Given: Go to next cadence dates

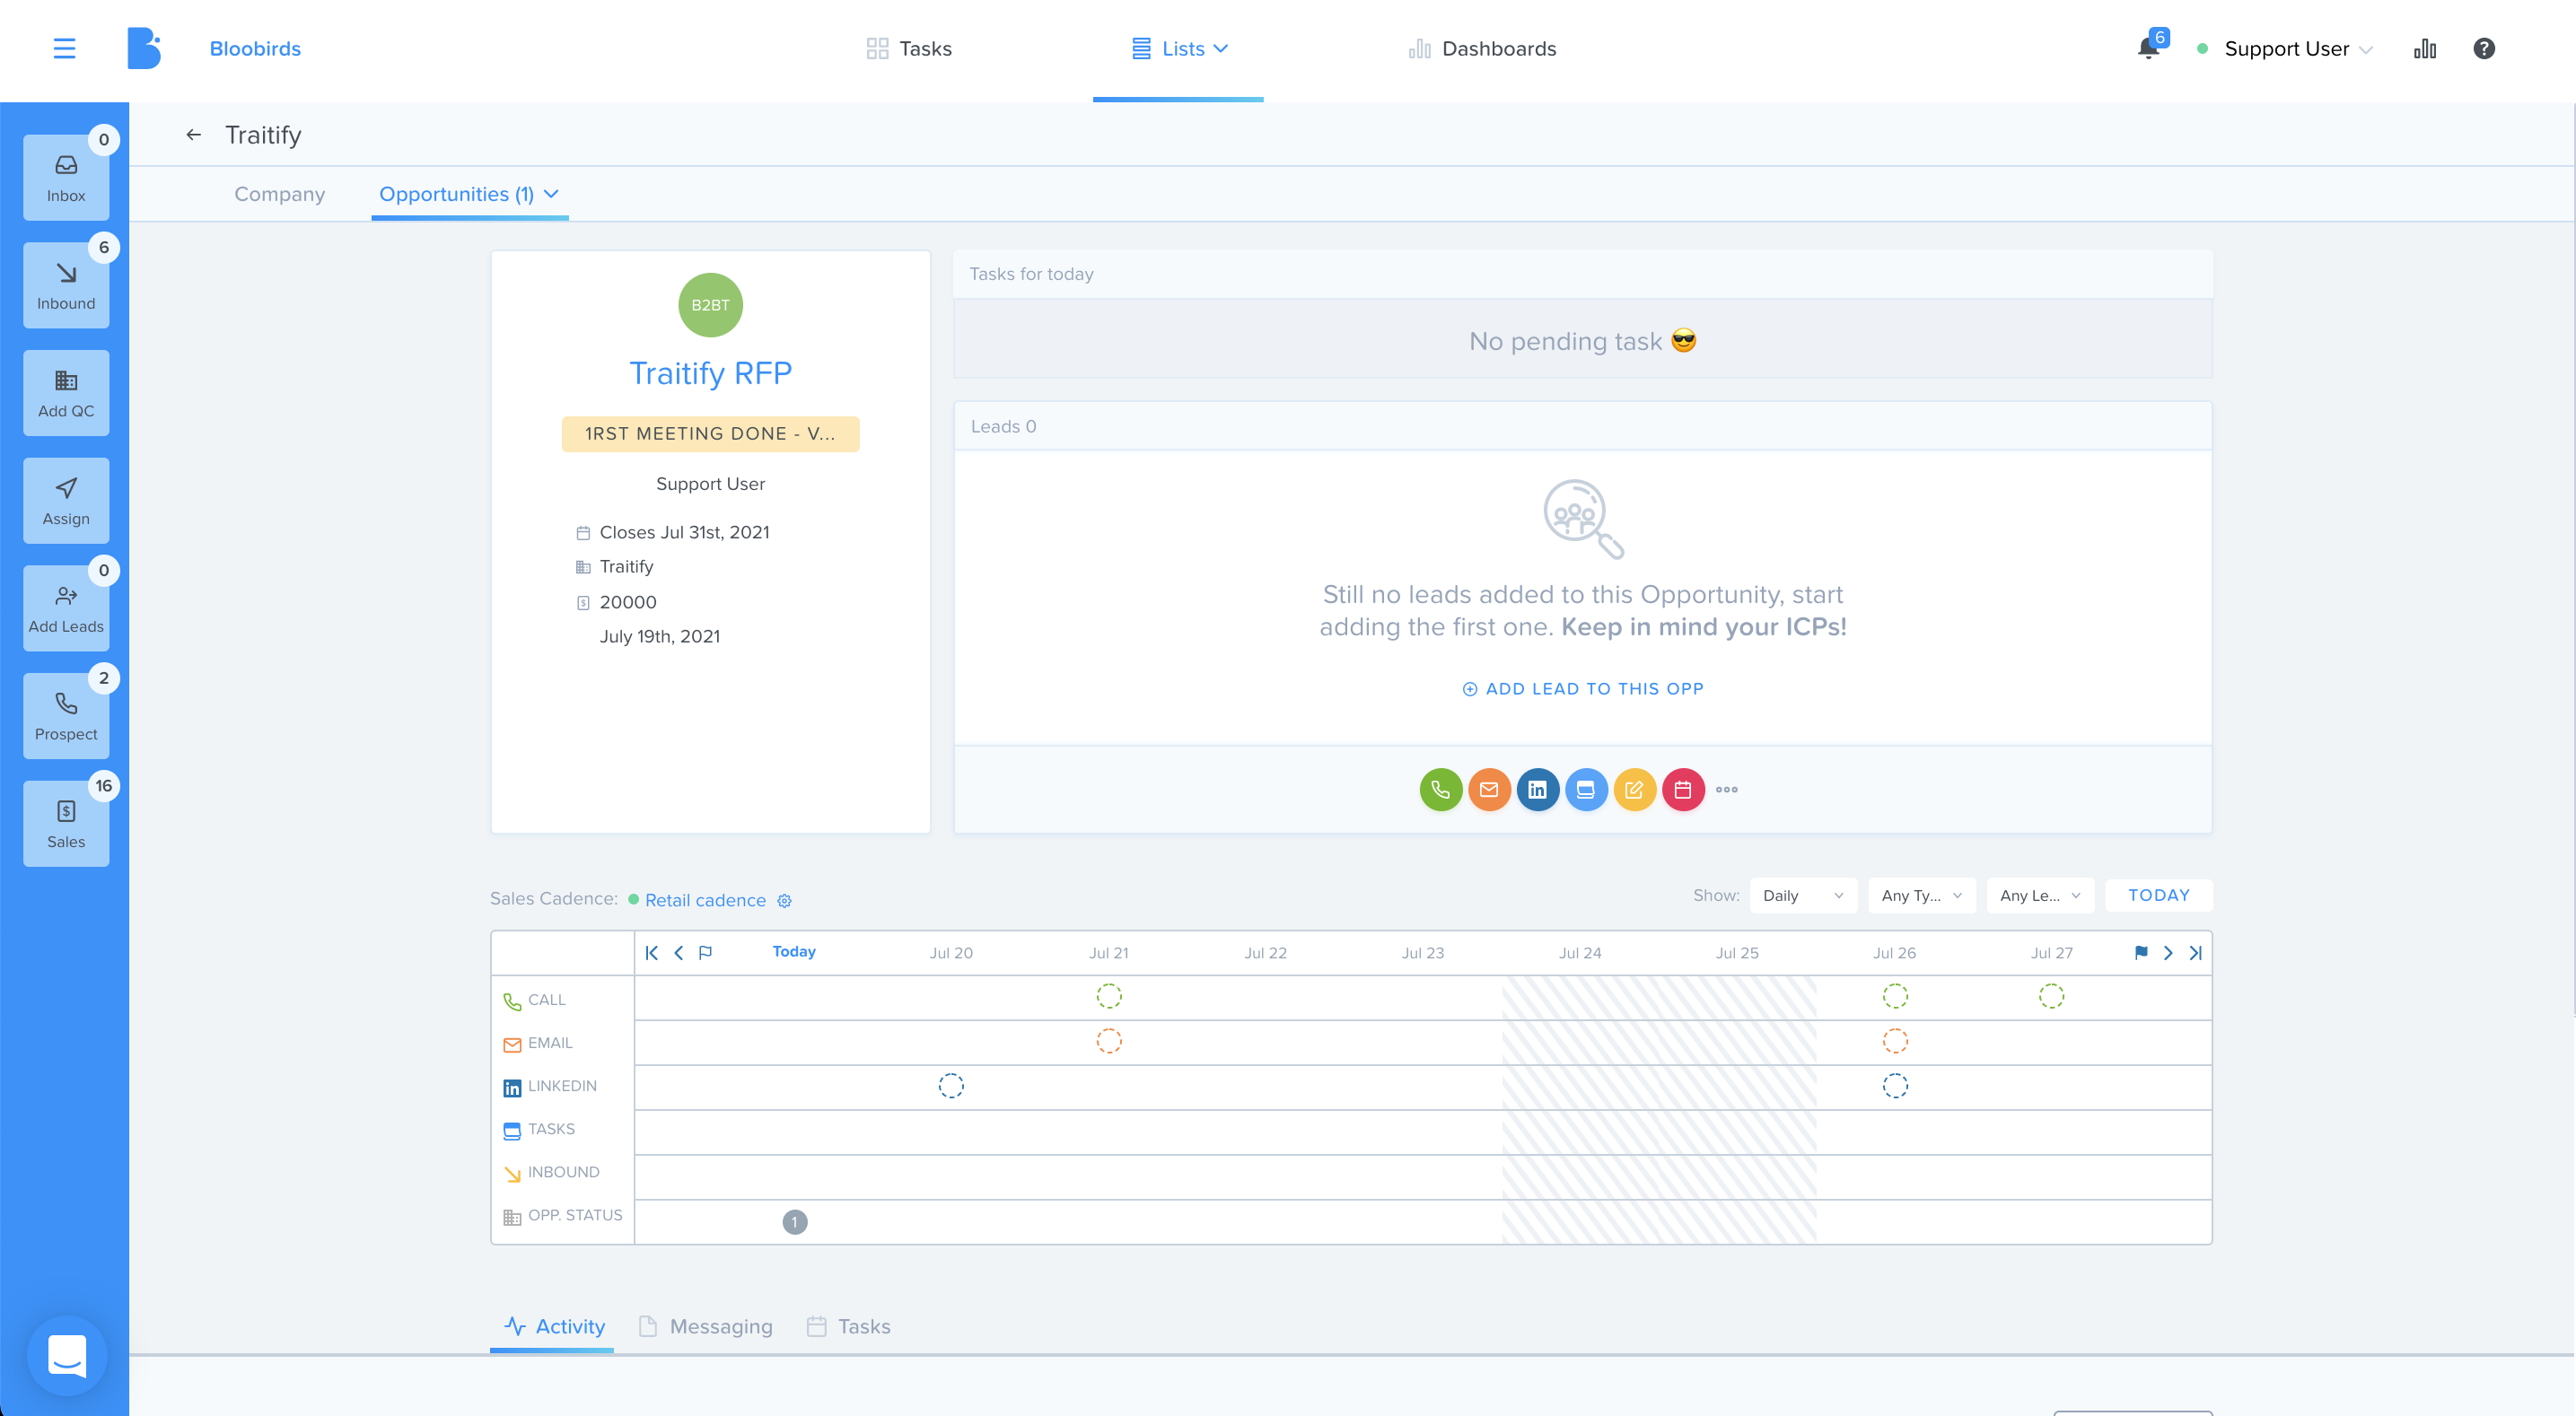Looking at the screenshot, I should click(x=2168, y=952).
